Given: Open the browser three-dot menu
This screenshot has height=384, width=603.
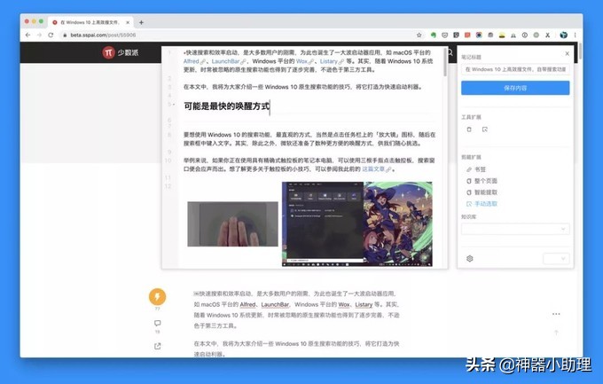Looking at the screenshot, I should (576, 35).
